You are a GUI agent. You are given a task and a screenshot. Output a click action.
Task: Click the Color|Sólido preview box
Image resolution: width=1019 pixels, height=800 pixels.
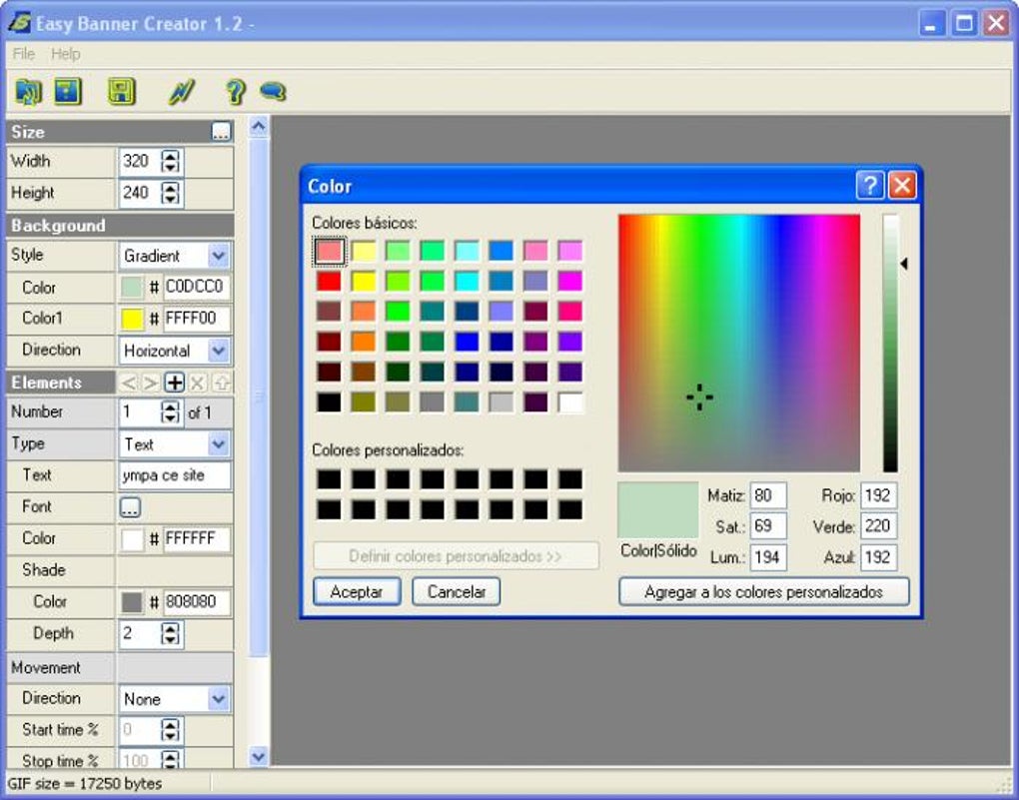tap(657, 510)
